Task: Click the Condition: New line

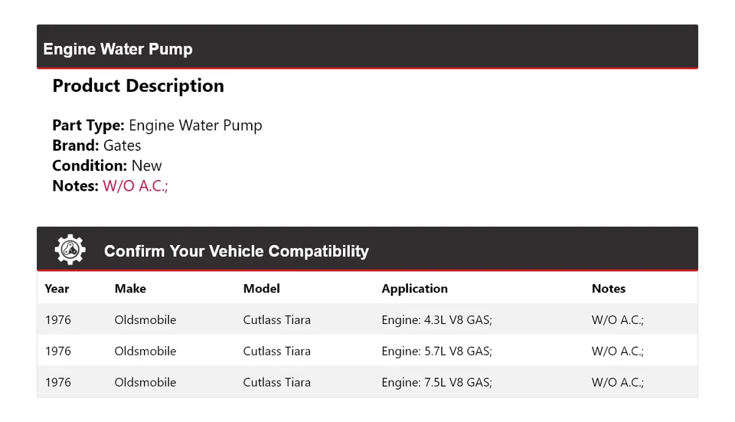Action: [107, 165]
